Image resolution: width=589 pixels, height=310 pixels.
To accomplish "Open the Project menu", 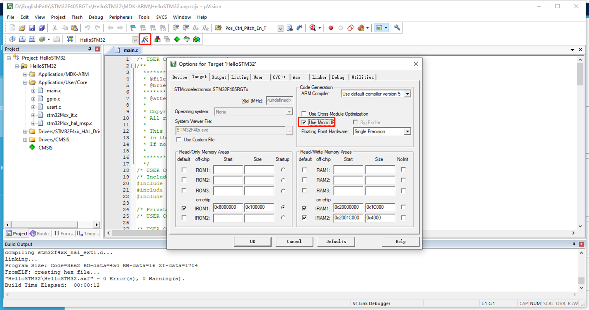I will point(58,17).
